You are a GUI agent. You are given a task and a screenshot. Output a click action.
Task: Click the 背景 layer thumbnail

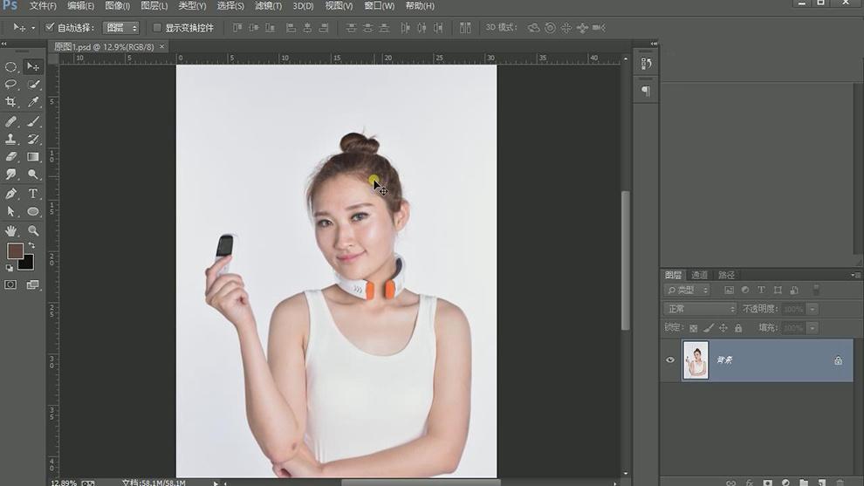pos(696,359)
